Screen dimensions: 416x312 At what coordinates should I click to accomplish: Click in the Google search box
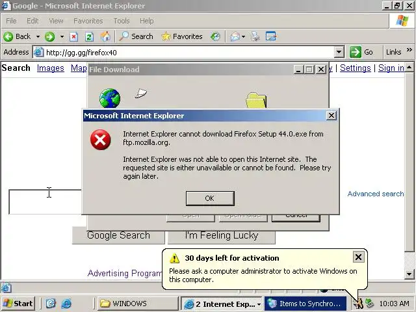[x=45, y=202]
